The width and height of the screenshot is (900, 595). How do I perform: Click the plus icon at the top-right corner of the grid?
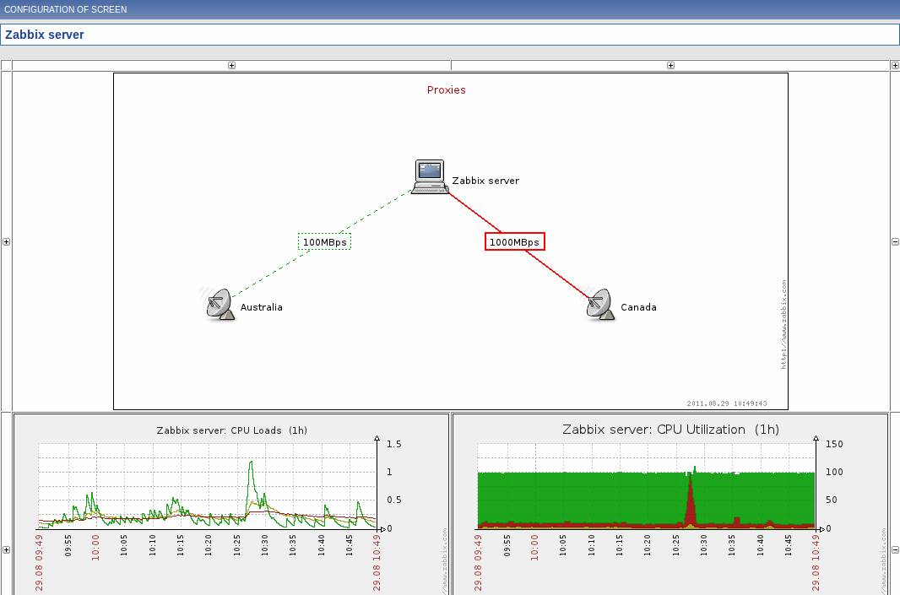[895, 66]
